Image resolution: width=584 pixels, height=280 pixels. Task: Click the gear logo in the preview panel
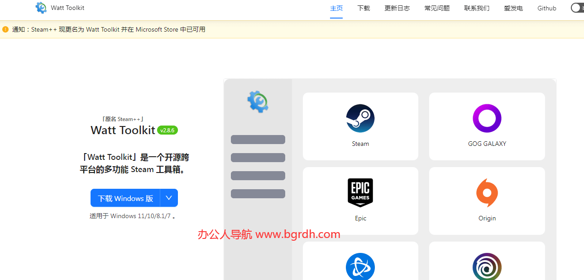click(x=258, y=101)
